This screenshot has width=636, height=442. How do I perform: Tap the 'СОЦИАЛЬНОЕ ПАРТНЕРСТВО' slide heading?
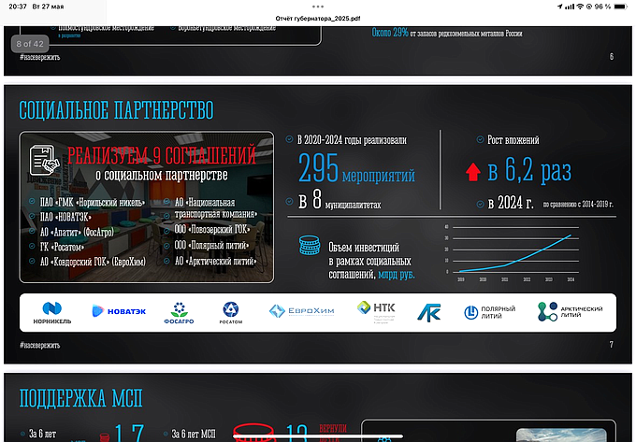116,111
